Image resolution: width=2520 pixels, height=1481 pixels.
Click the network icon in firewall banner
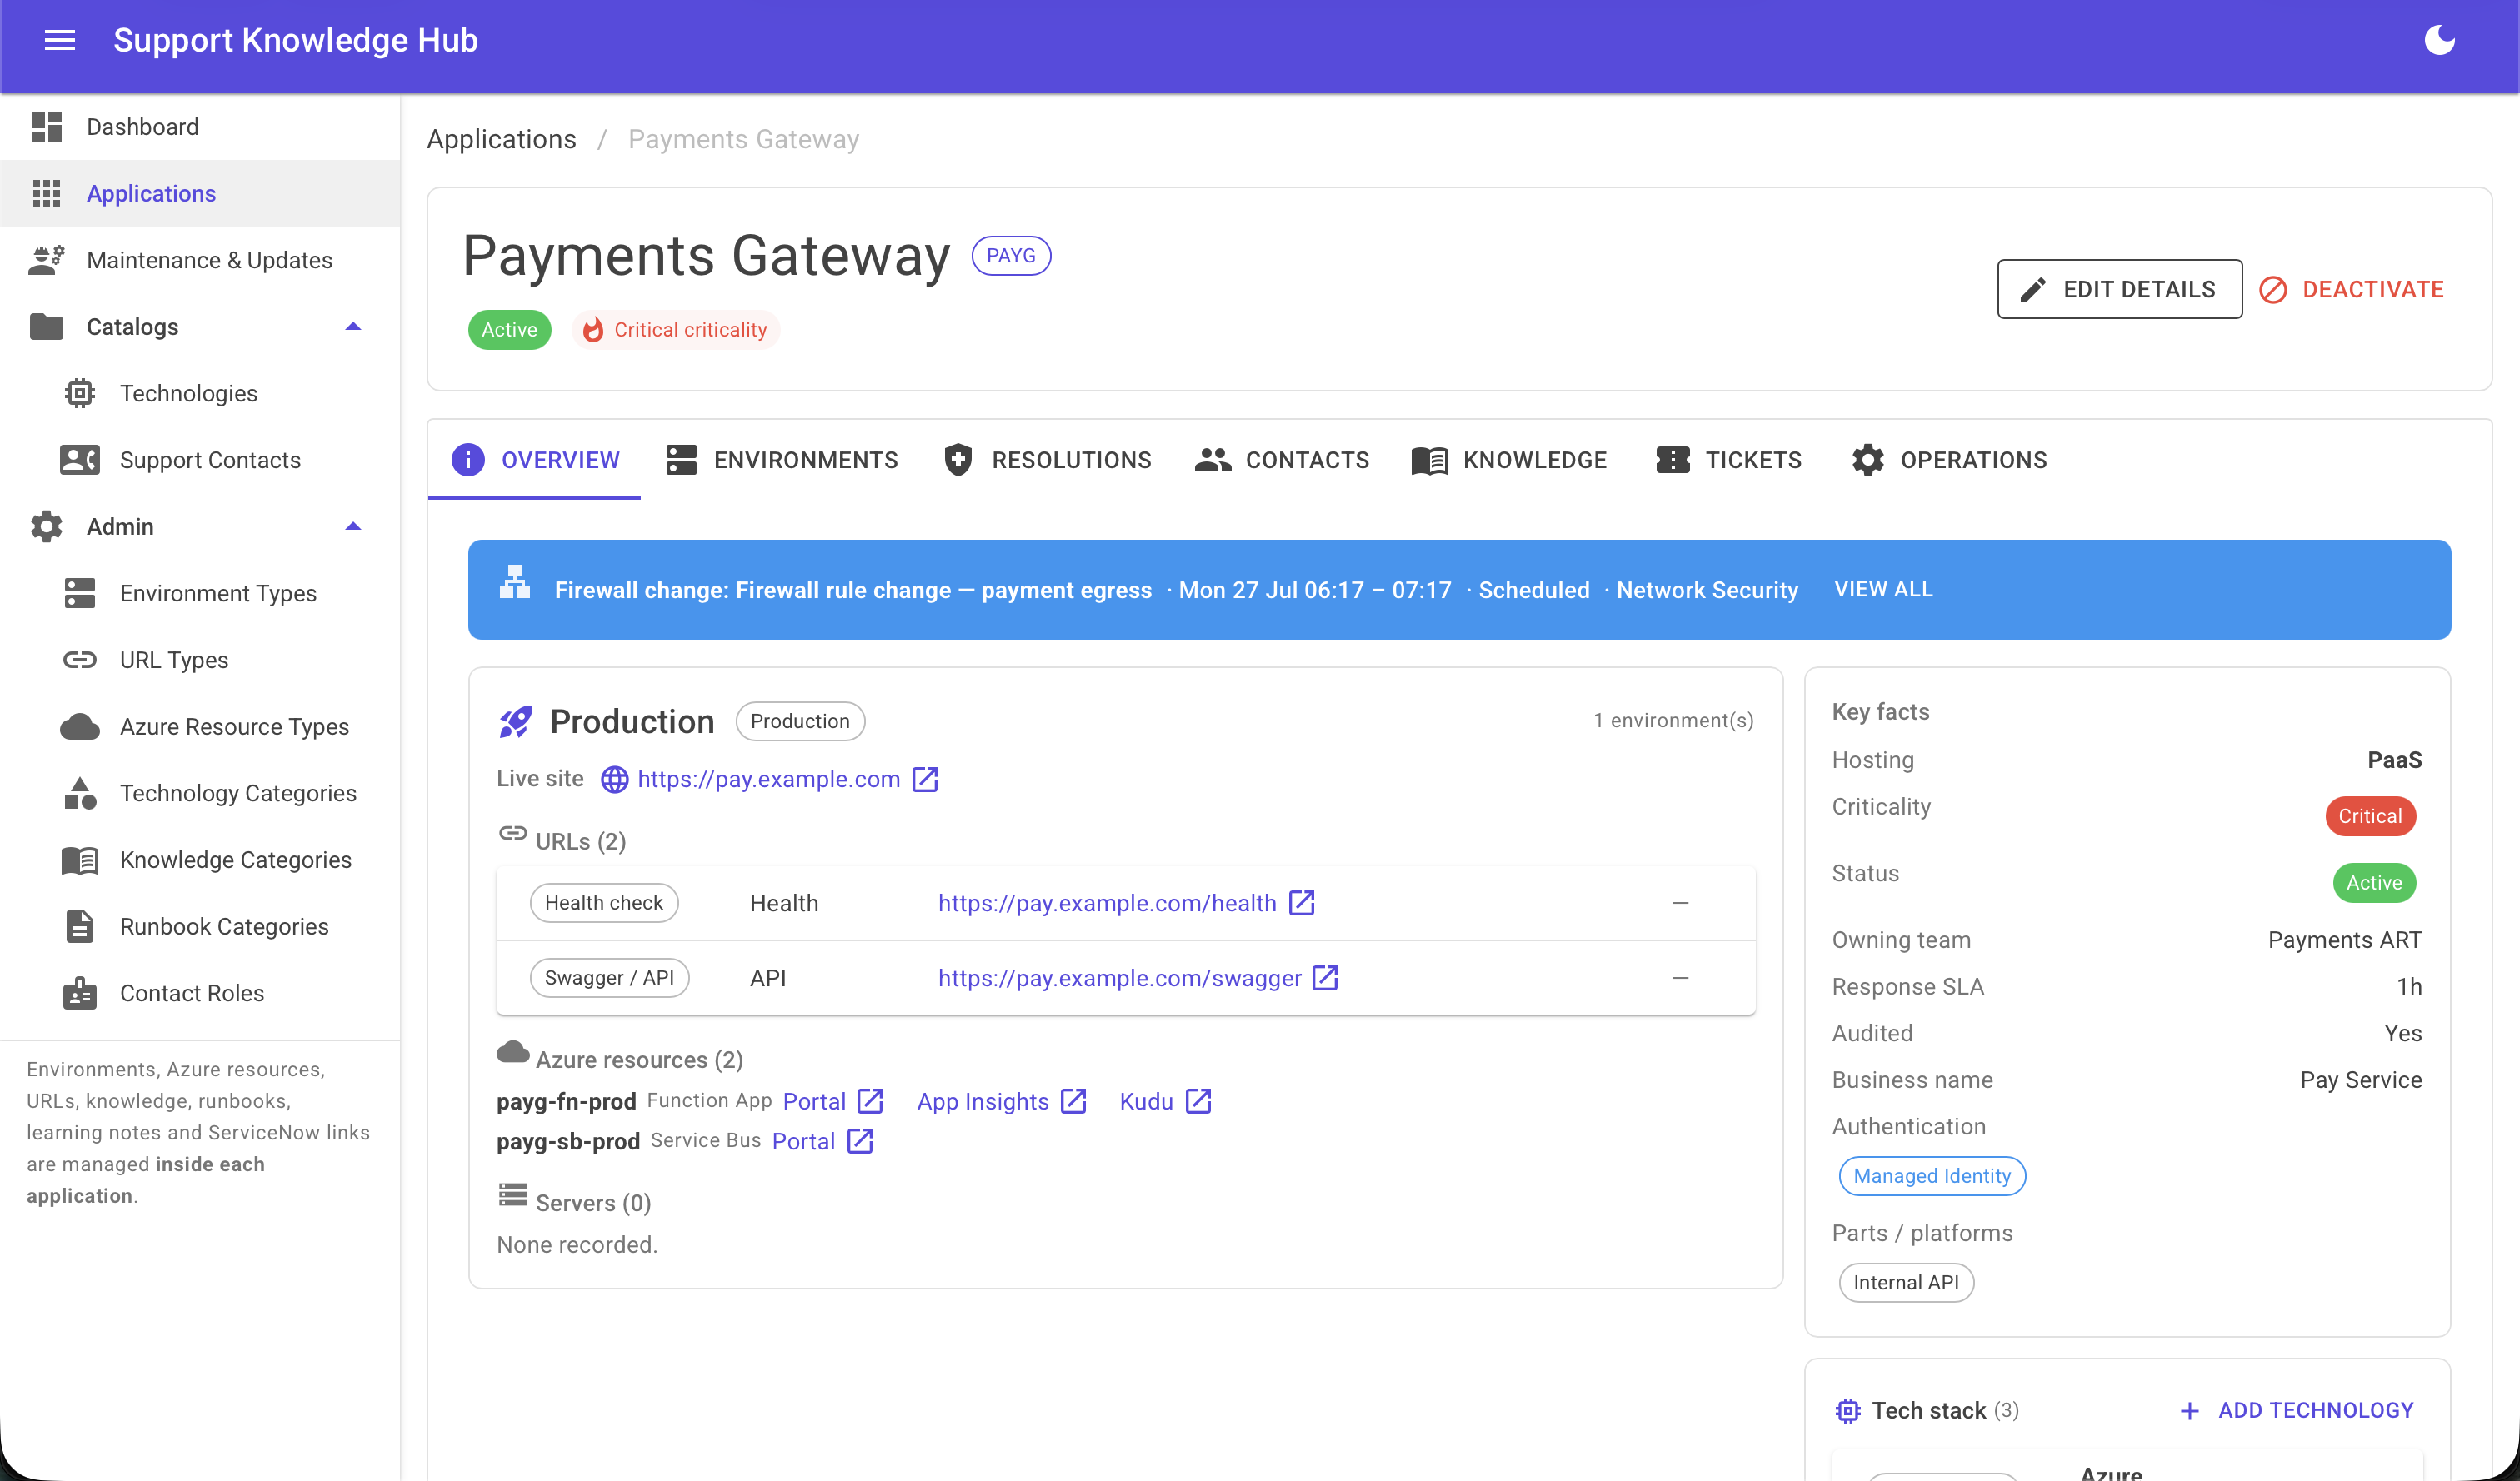point(514,581)
